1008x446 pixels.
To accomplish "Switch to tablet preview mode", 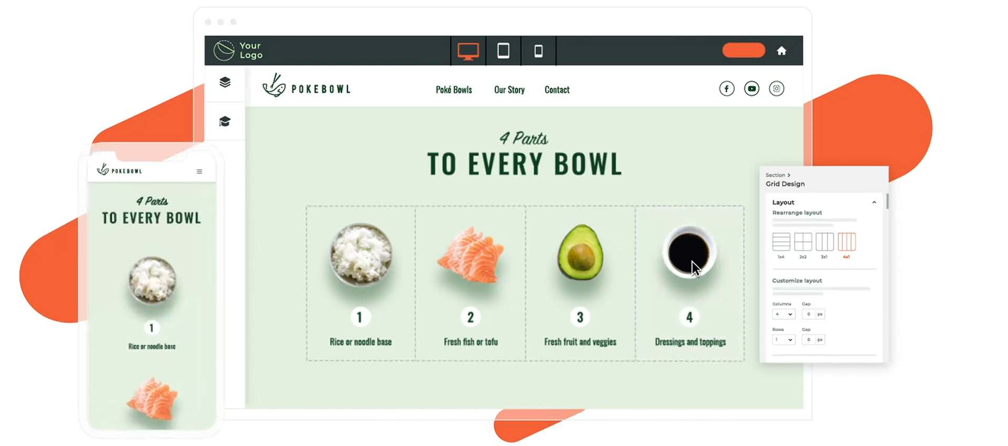I will click(x=503, y=51).
